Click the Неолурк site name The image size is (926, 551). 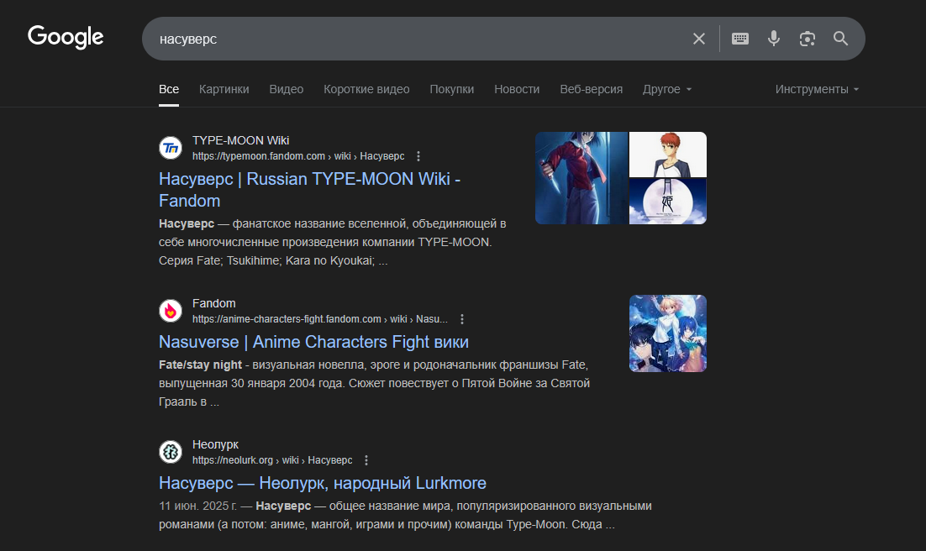pyautogui.click(x=216, y=444)
